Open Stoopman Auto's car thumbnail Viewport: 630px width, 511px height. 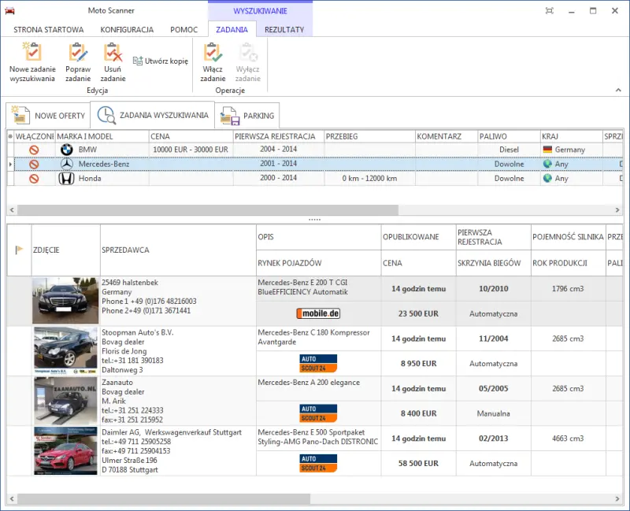tap(65, 350)
